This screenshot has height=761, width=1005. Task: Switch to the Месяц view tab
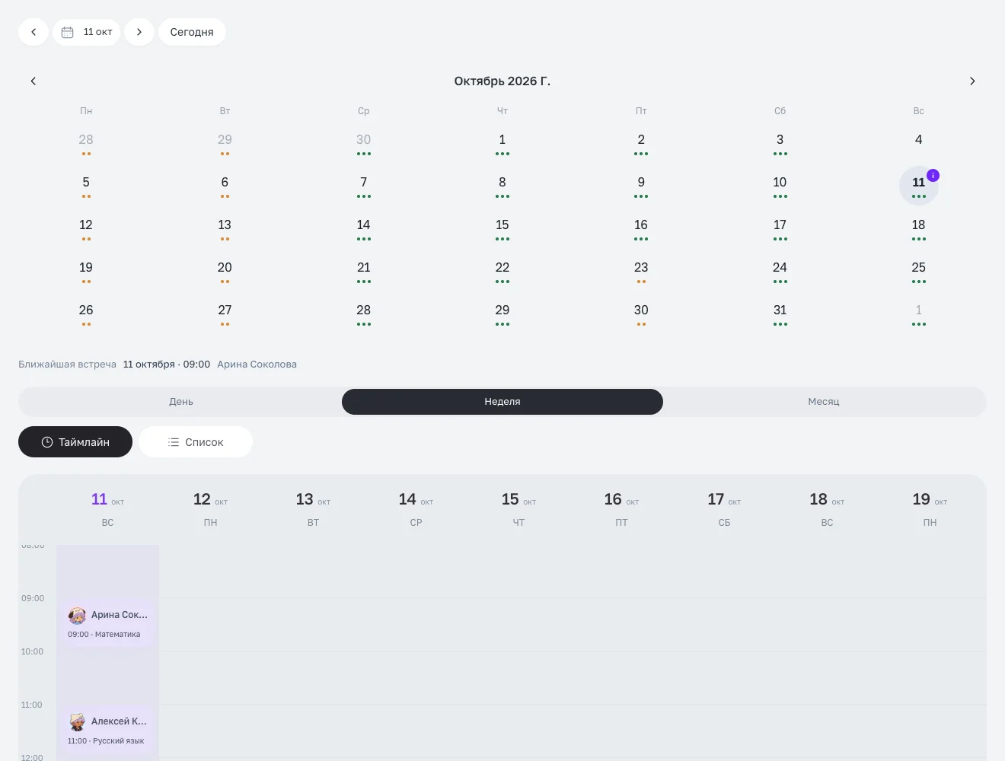click(824, 402)
